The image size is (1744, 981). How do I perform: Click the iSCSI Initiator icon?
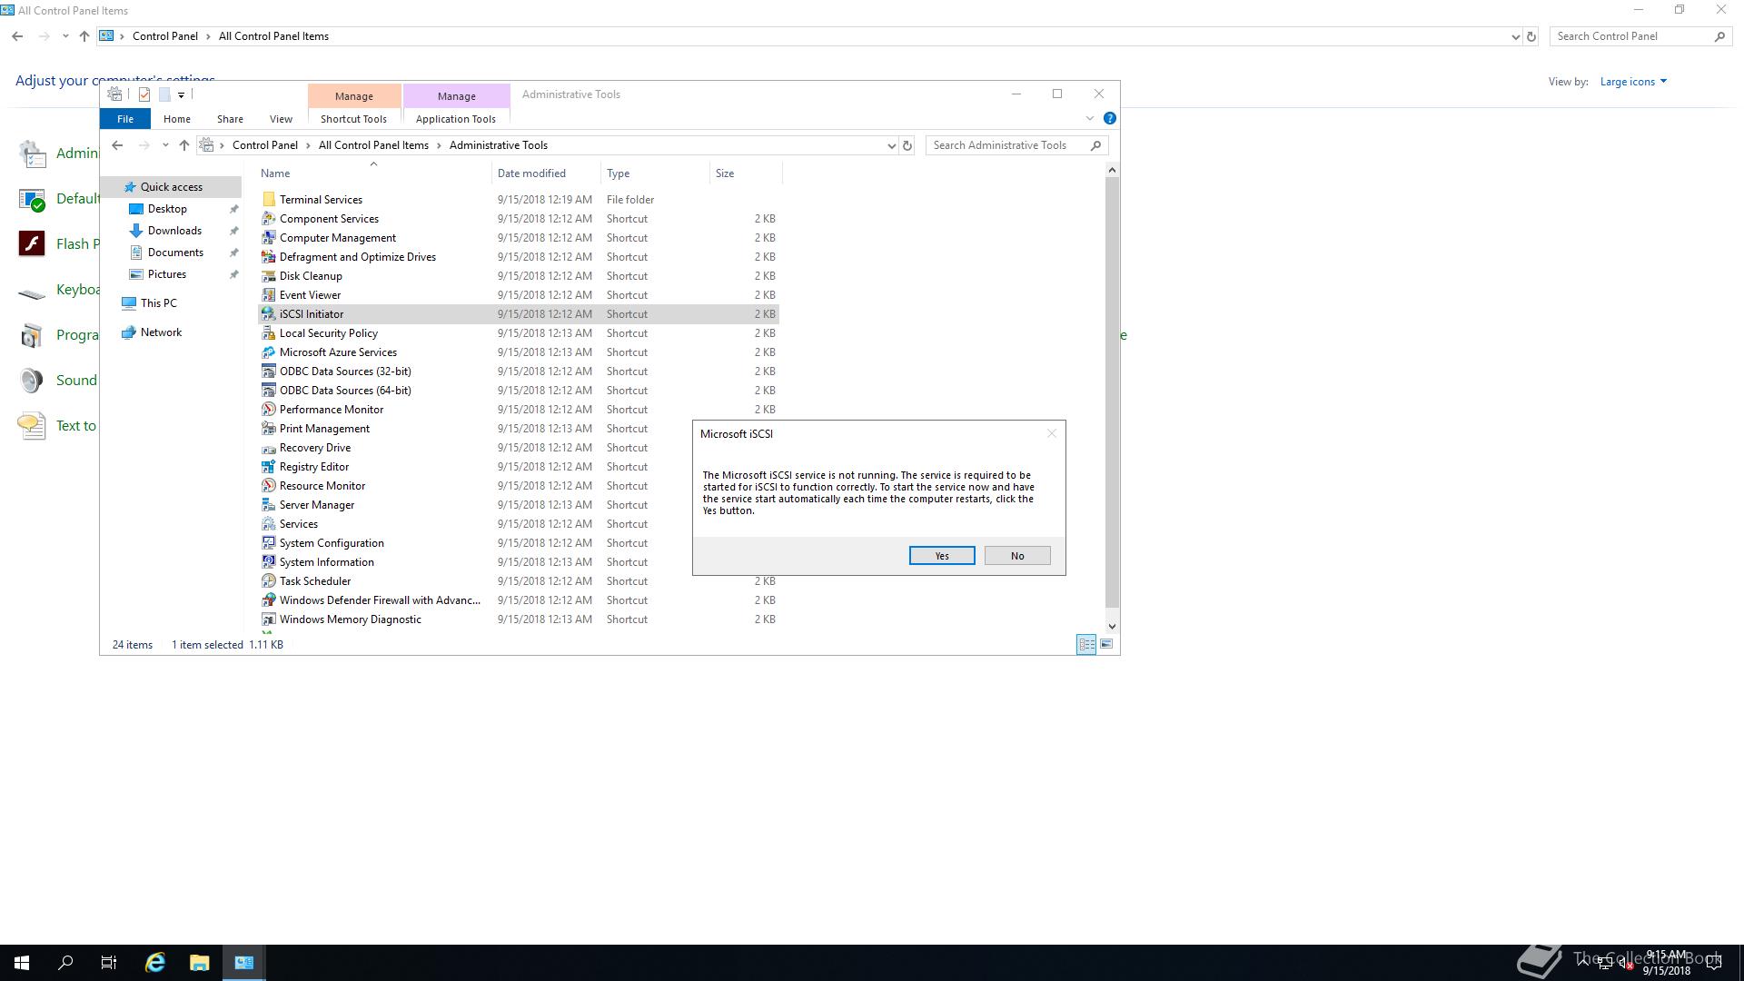(x=268, y=314)
